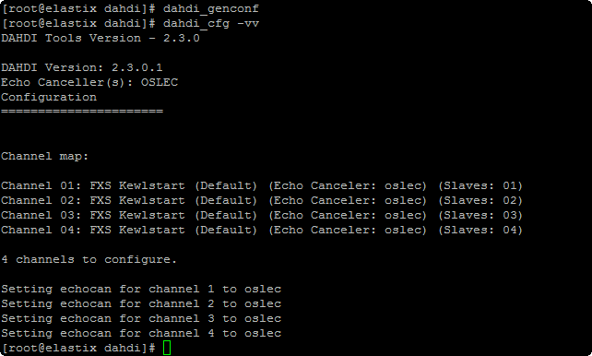Screen dimensions: 592x356
Task: Click the equals-sign separator line
Action: coord(82,112)
